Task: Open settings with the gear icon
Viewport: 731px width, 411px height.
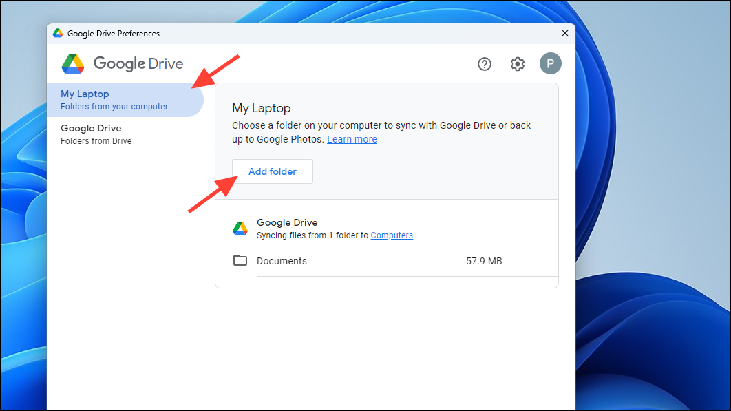Action: tap(517, 63)
